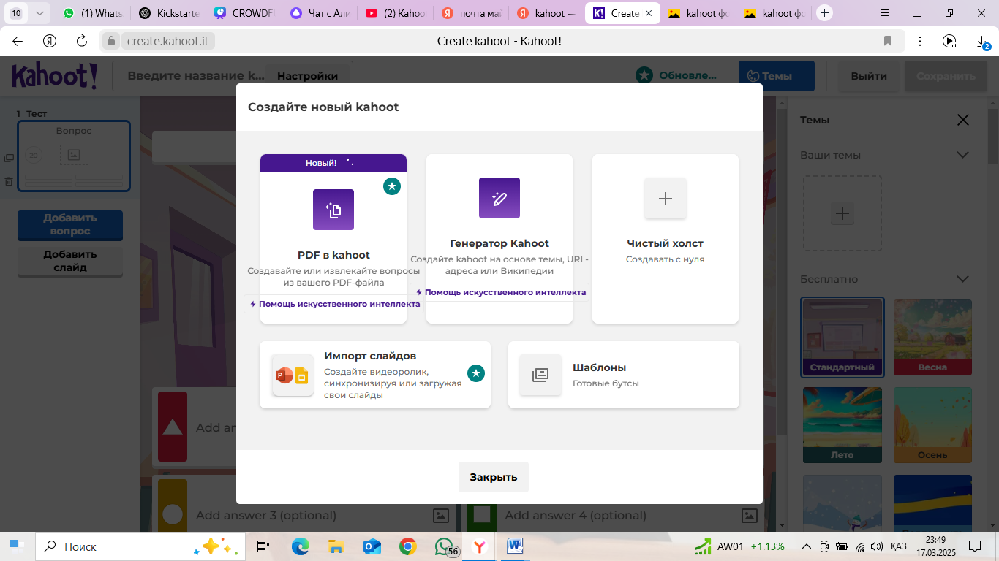Open Microsoft Edge from taskbar
The height and width of the screenshot is (561, 999).
pyautogui.click(x=300, y=546)
